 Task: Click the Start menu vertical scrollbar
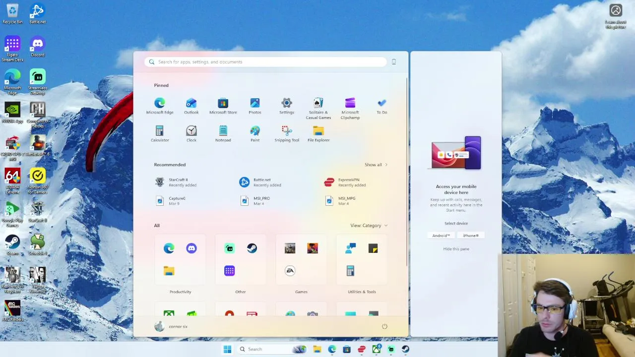[x=407, y=171]
